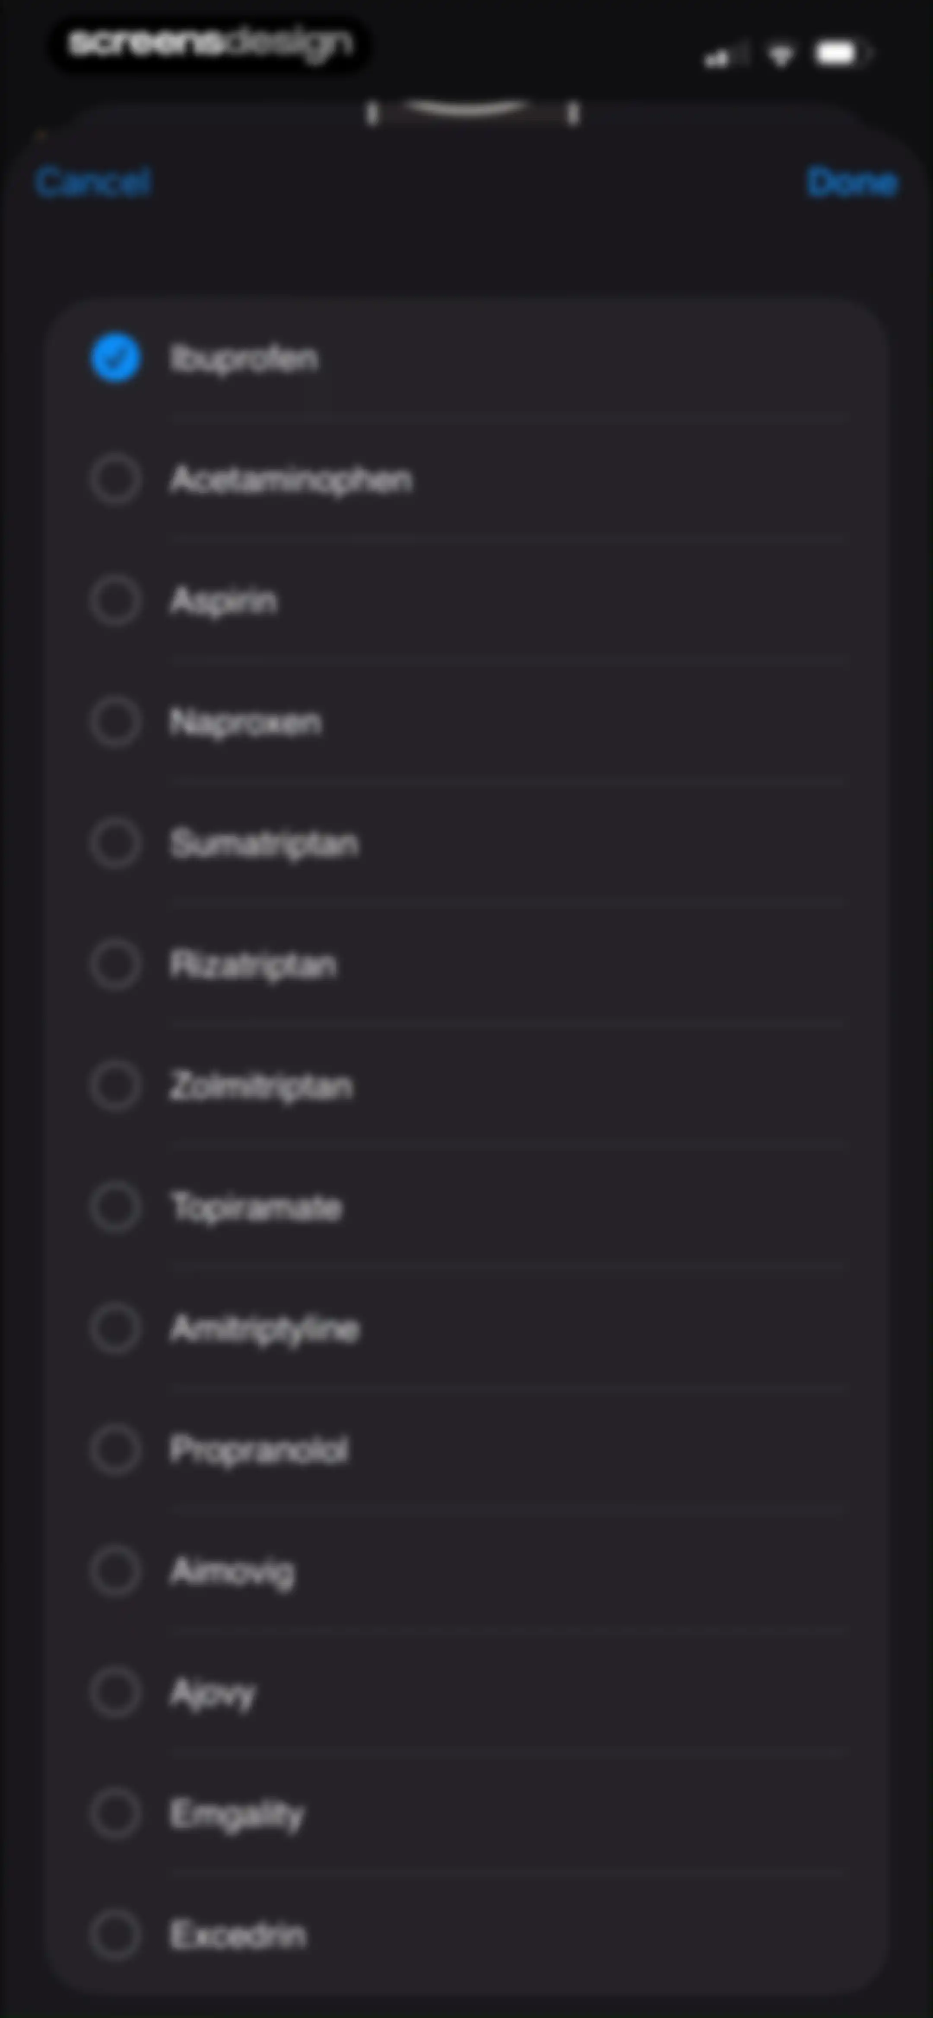
Task: Select the Propranolol circle
Action: (x=115, y=1450)
